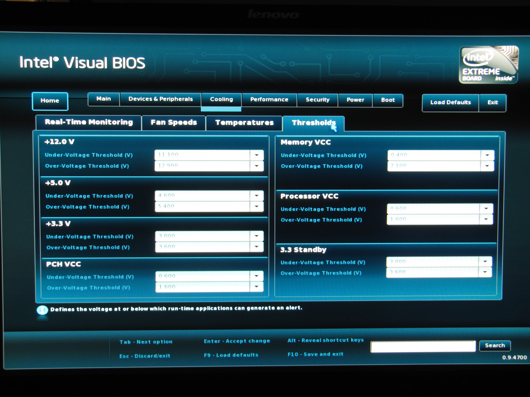
Task: Open Memory VCC Over-Voltage Threshold dropdown arrow
Action: coord(487,166)
